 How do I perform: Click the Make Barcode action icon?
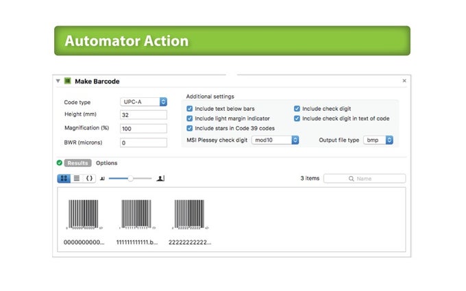click(68, 81)
